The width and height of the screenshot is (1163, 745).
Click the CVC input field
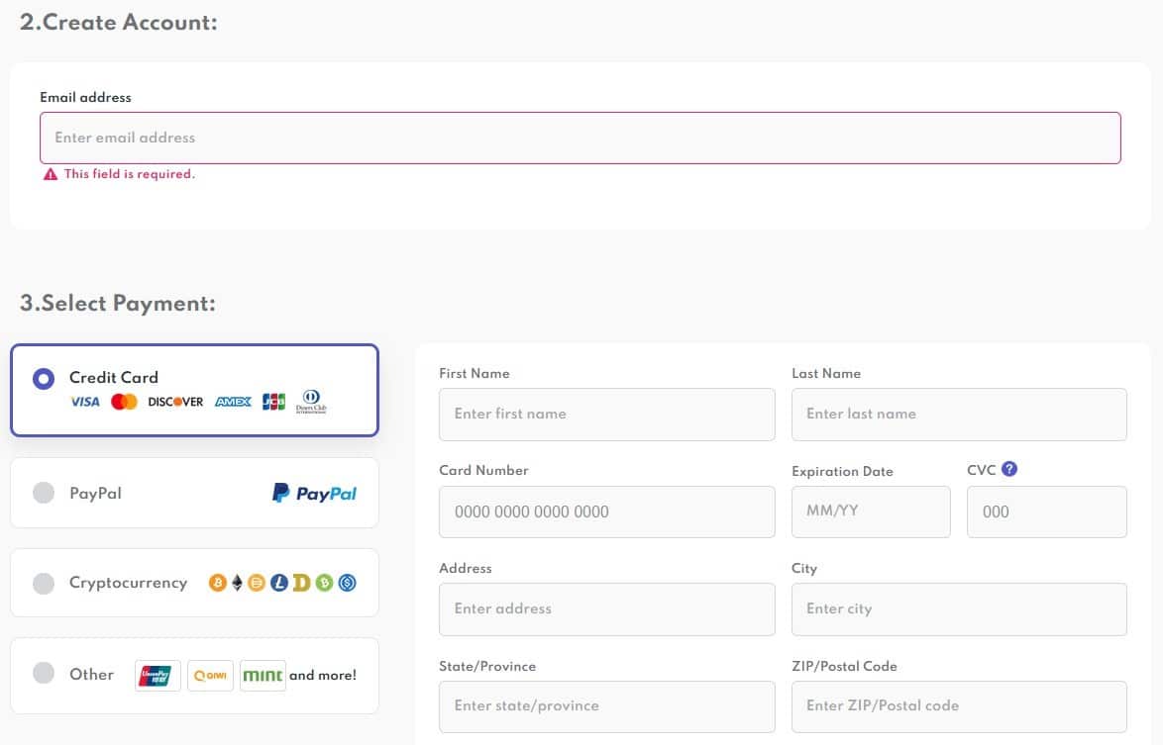1046,512
